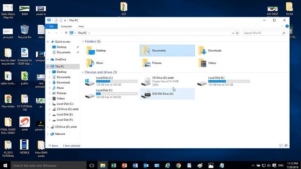Select the Documents folder tile

click(x=167, y=51)
